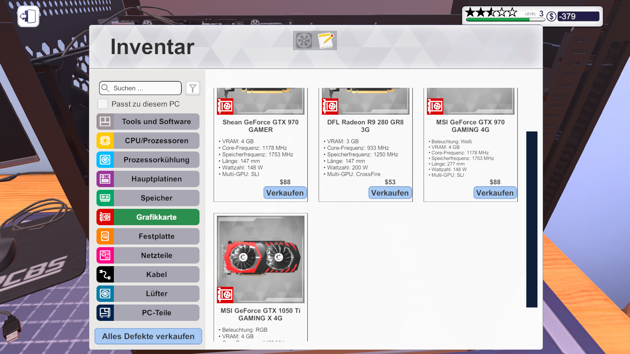Viewport: 630px width, 354px height.
Task: Select the CPU/Prozessoren category icon
Action: [105, 140]
